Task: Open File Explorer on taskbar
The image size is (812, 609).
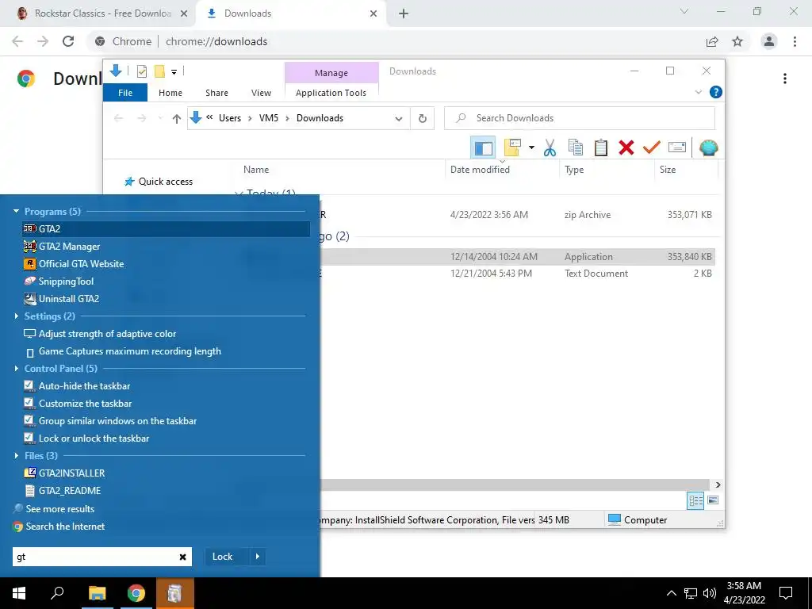Action: [x=97, y=593]
